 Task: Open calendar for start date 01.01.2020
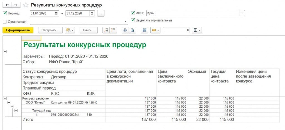click(56, 13)
